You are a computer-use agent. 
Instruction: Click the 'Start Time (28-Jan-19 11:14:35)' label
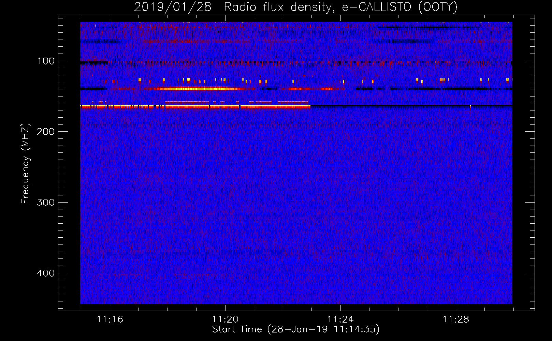296,329
